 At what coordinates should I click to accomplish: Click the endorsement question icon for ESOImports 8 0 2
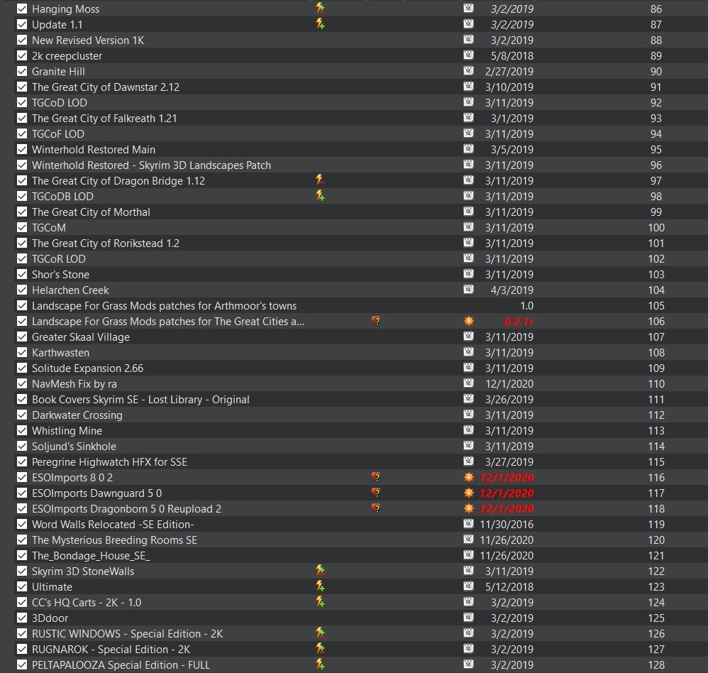377,477
